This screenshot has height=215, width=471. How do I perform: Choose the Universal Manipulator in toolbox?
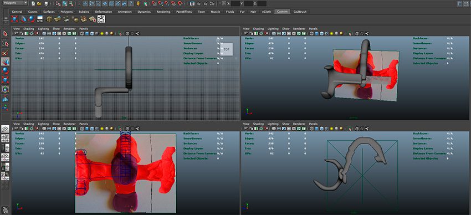5,89
